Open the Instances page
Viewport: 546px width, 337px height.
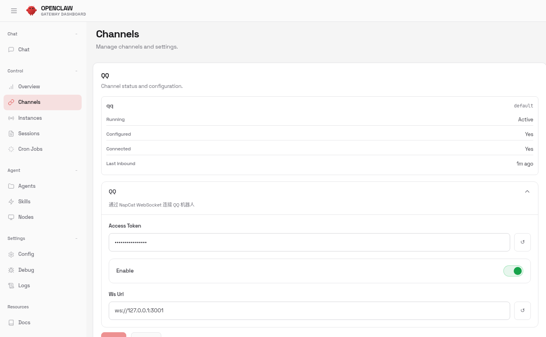tap(43, 118)
